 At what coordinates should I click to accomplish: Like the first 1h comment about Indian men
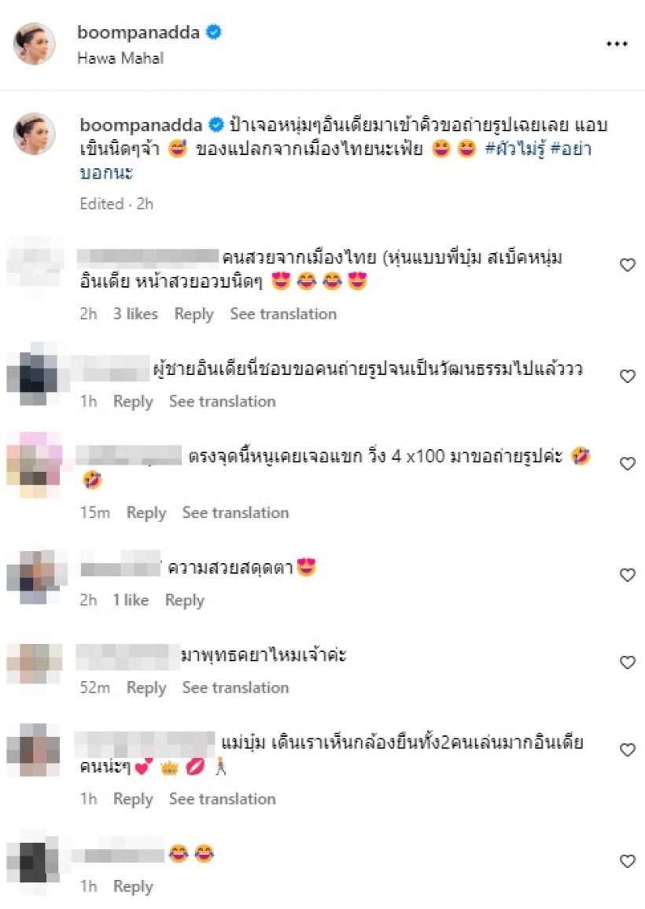[x=628, y=376]
